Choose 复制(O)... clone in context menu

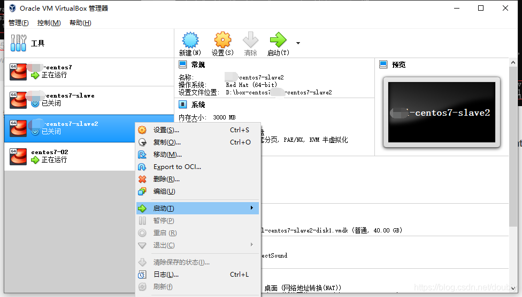click(x=197, y=142)
